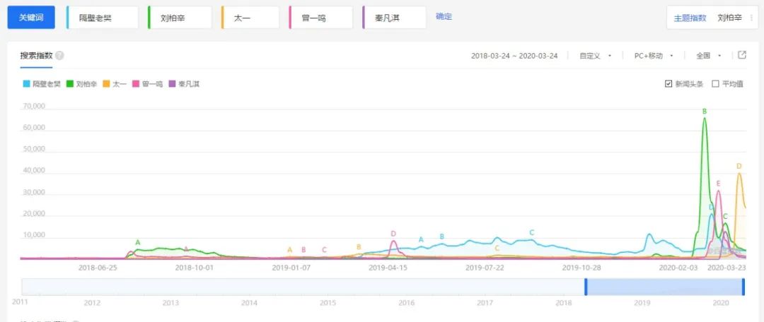
Task: Enable the 平均值 checkbox
Action: [x=715, y=84]
